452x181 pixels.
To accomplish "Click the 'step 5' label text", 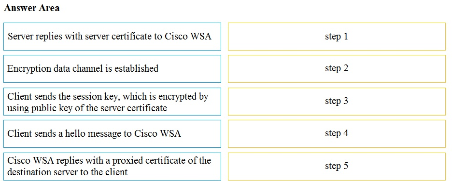I will [337, 166].
